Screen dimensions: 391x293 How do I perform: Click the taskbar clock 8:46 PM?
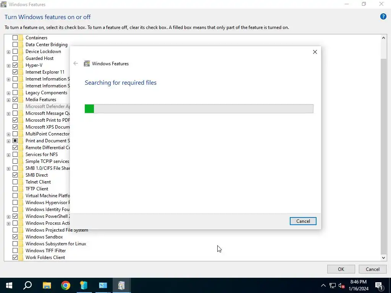point(358,282)
